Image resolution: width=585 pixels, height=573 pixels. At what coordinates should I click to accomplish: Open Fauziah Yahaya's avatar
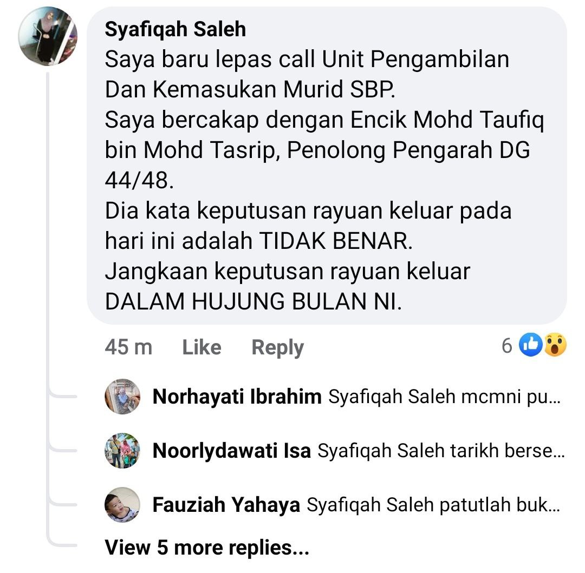[x=122, y=505]
